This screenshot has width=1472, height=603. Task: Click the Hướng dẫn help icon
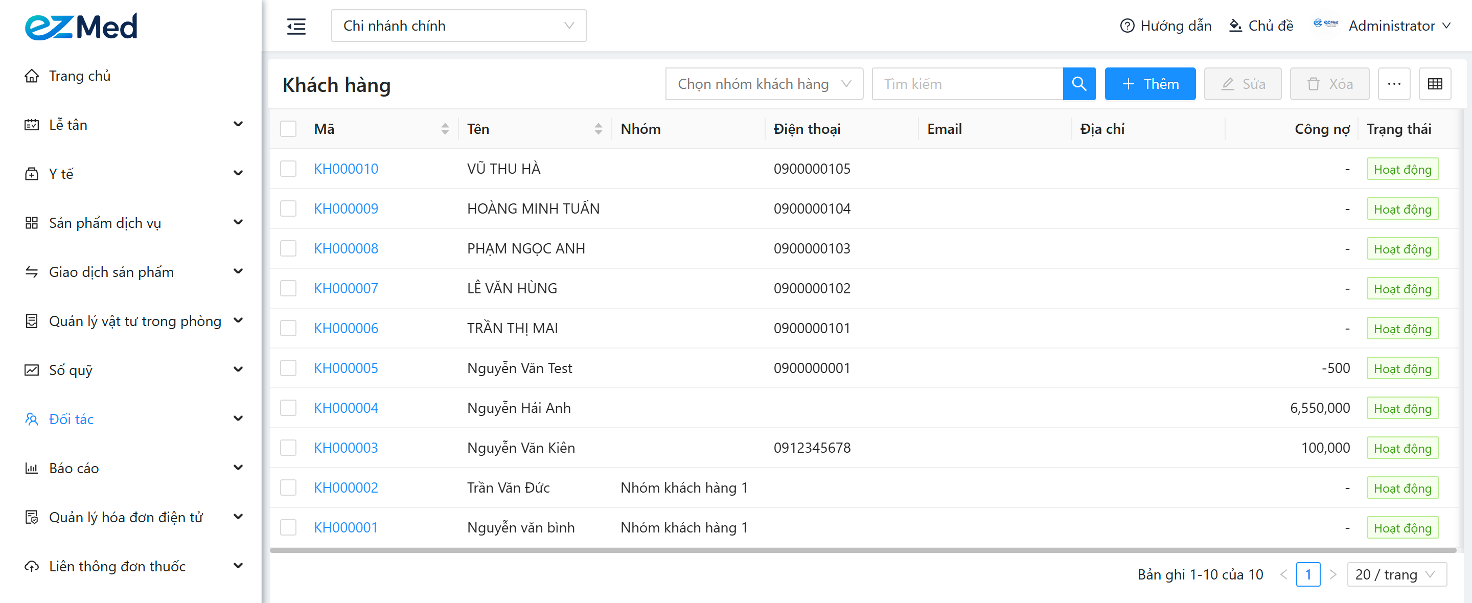pos(1127,26)
